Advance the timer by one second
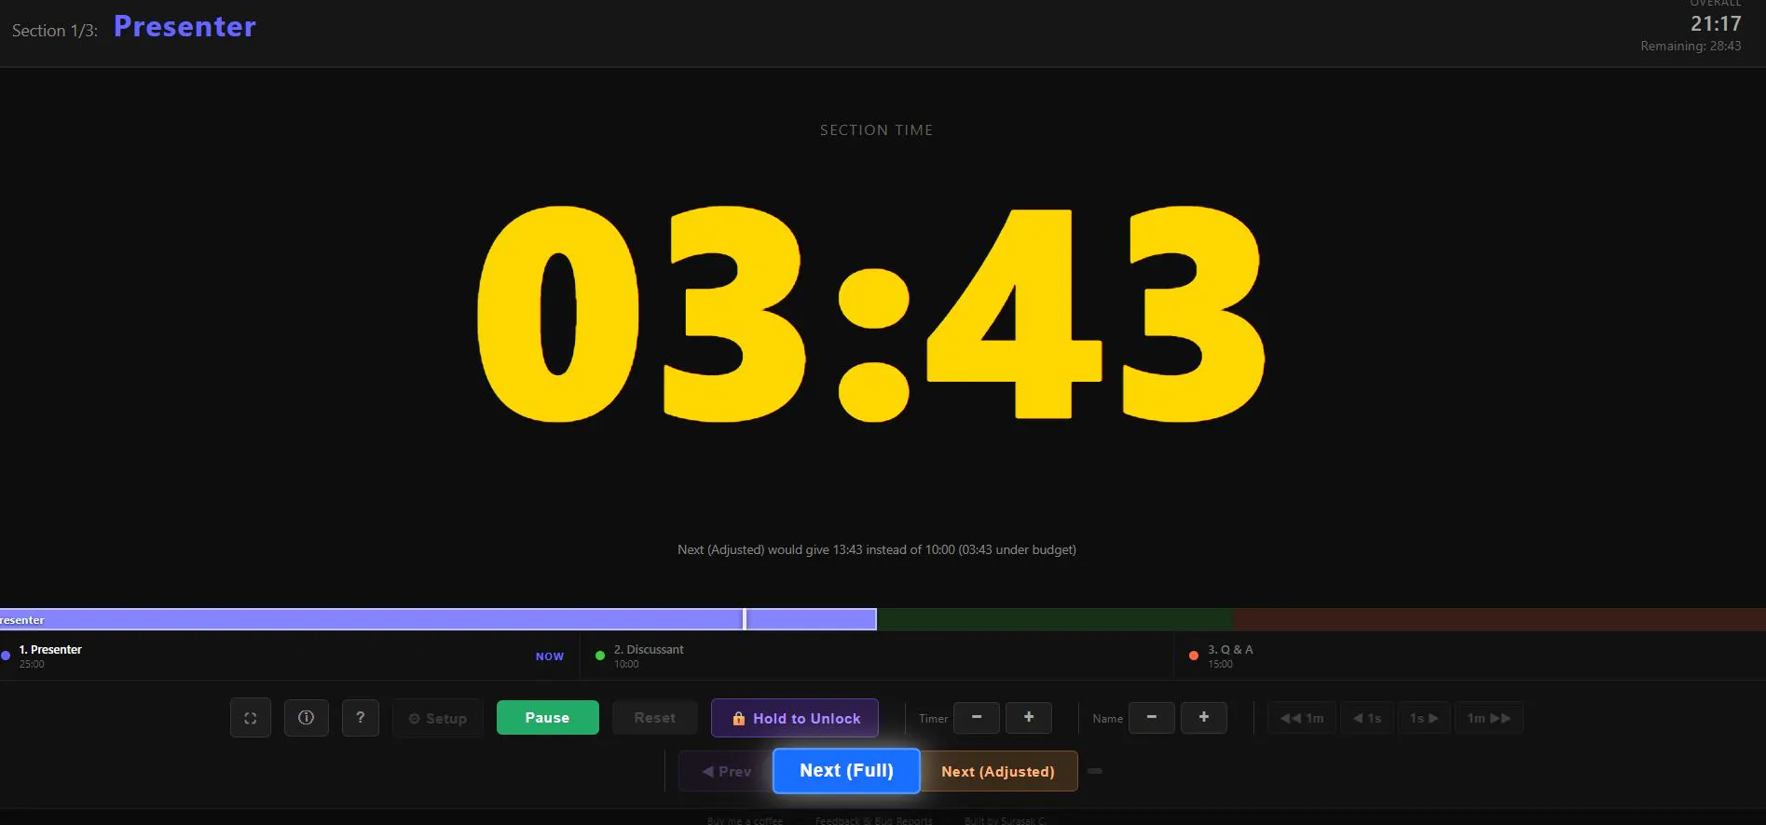1766x825 pixels. [x=1424, y=718]
